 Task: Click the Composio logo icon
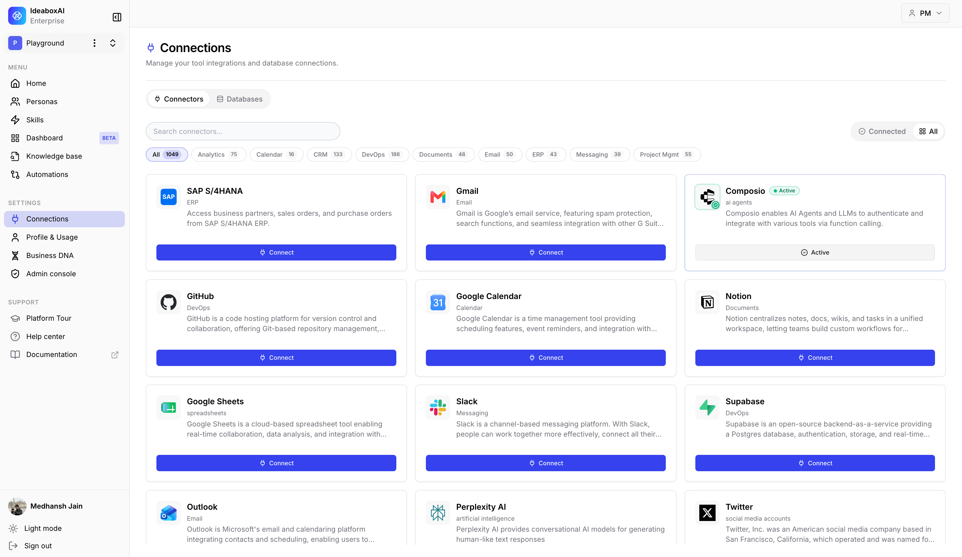pyautogui.click(x=707, y=197)
